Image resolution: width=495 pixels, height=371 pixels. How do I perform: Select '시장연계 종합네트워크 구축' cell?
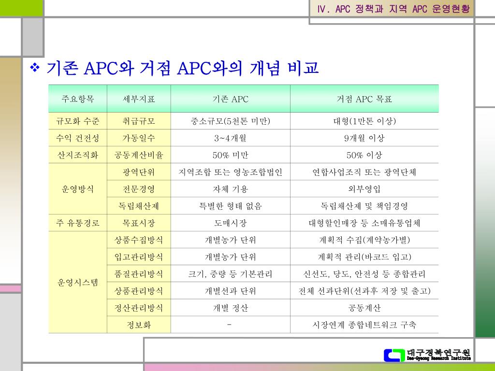pyautogui.click(x=364, y=325)
